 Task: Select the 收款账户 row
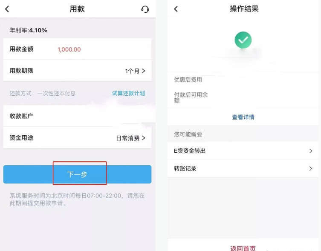coord(77,116)
